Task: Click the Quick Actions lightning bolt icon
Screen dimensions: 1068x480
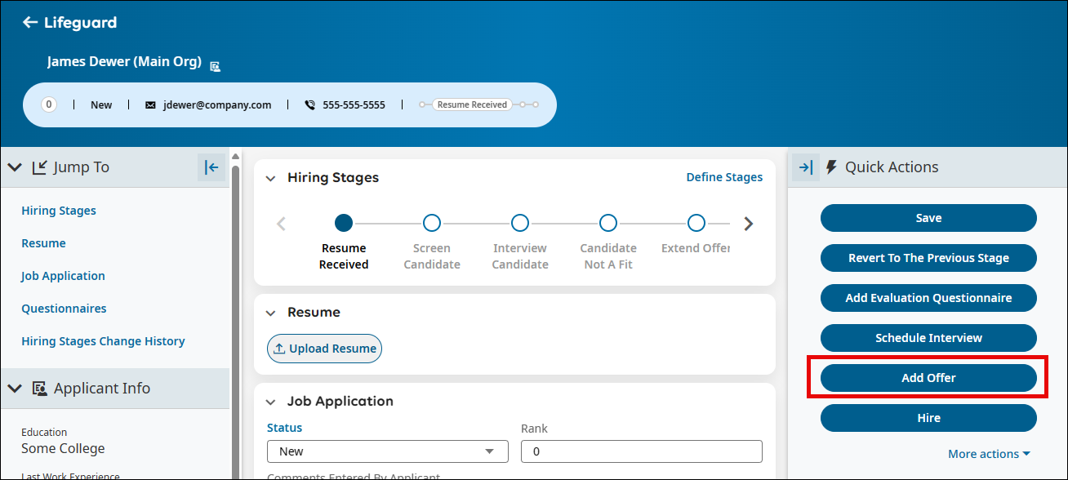Action: coord(832,167)
